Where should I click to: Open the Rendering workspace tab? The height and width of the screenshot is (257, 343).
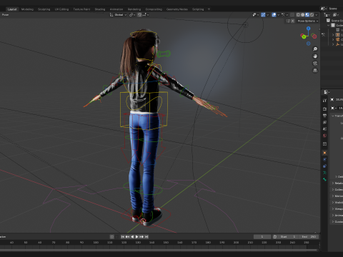click(134, 9)
